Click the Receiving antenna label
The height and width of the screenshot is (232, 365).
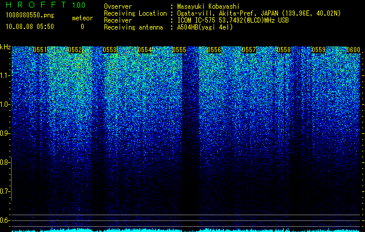point(133,27)
